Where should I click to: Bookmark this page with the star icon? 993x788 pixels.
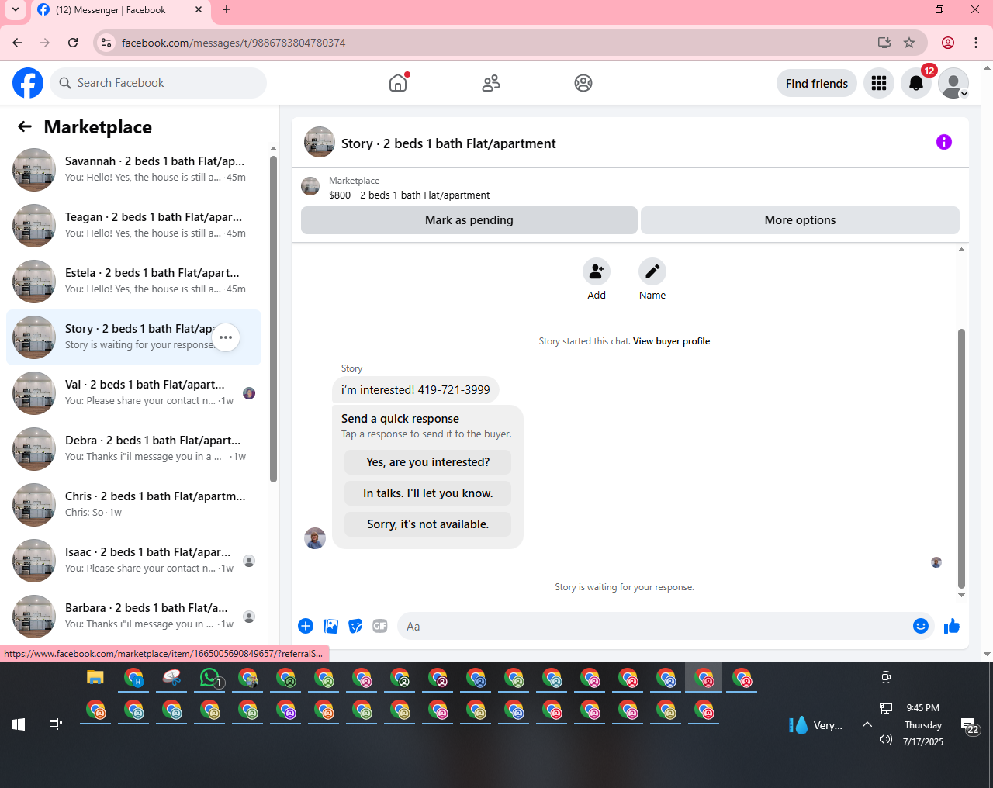[x=909, y=43]
